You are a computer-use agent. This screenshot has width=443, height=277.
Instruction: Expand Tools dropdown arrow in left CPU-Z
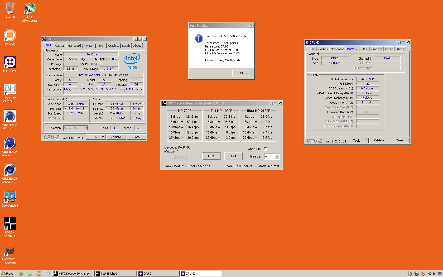pyautogui.click(x=103, y=137)
